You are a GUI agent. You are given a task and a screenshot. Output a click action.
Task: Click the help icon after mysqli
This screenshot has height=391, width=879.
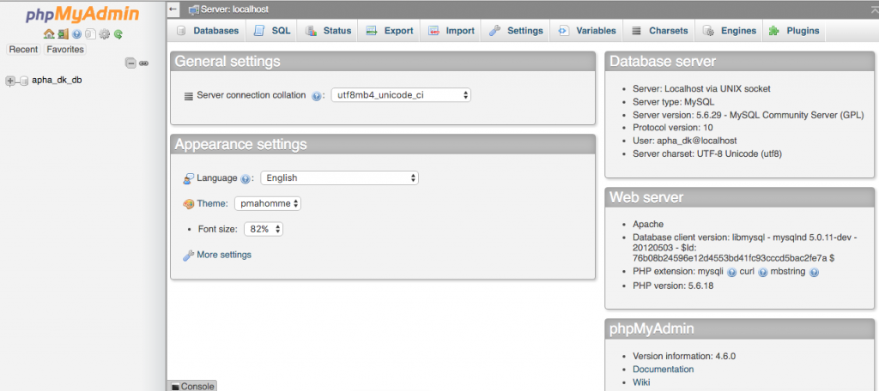pyautogui.click(x=731, y=273)
